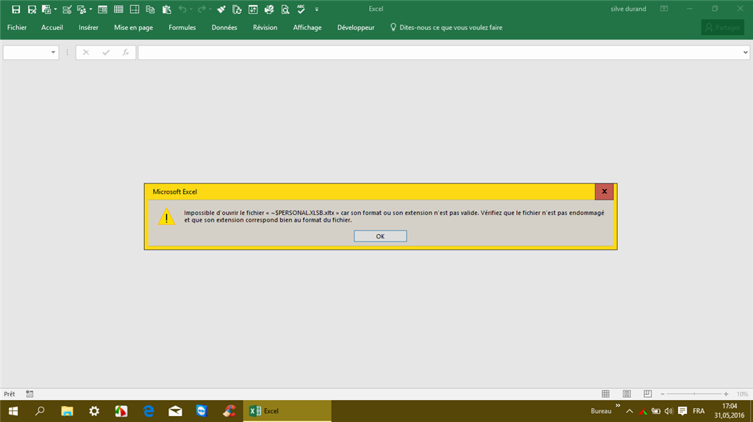Open the Windows Start menu

13,411
